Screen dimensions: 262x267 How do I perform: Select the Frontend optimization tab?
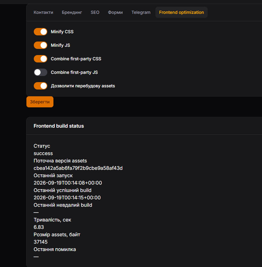coord(182,12)
